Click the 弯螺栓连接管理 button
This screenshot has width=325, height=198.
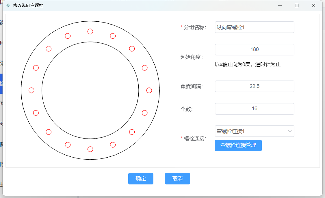pos(238,145)
